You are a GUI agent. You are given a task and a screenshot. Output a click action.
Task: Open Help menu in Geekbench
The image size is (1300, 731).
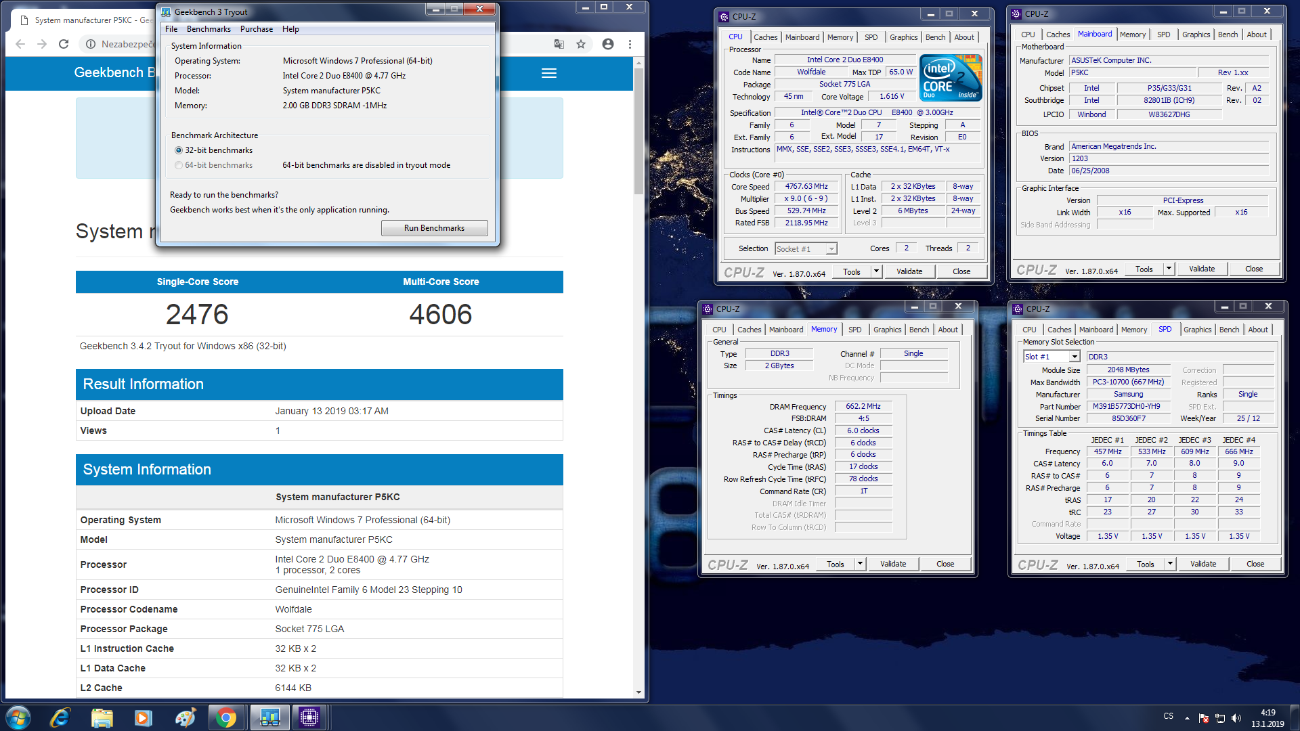290,29
